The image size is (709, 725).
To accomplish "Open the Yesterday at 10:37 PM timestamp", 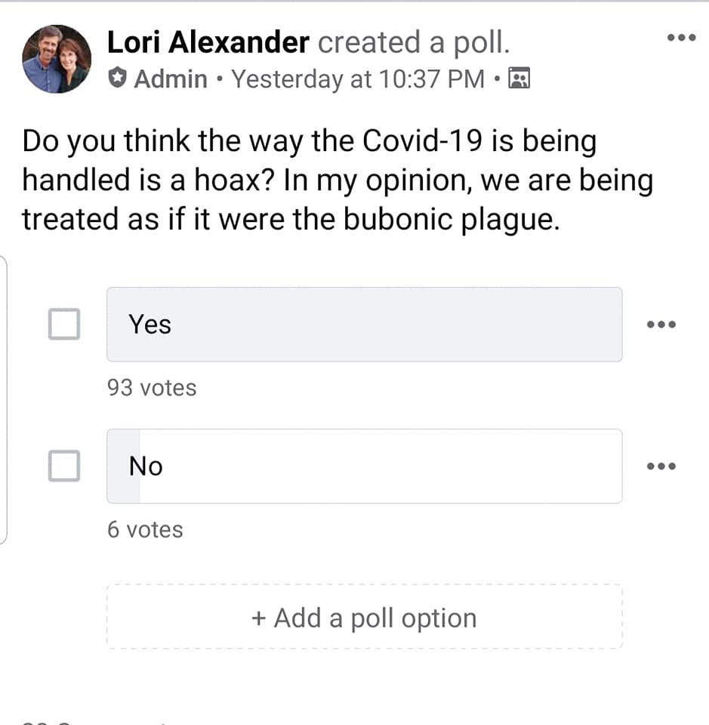I will click(358, 79).
